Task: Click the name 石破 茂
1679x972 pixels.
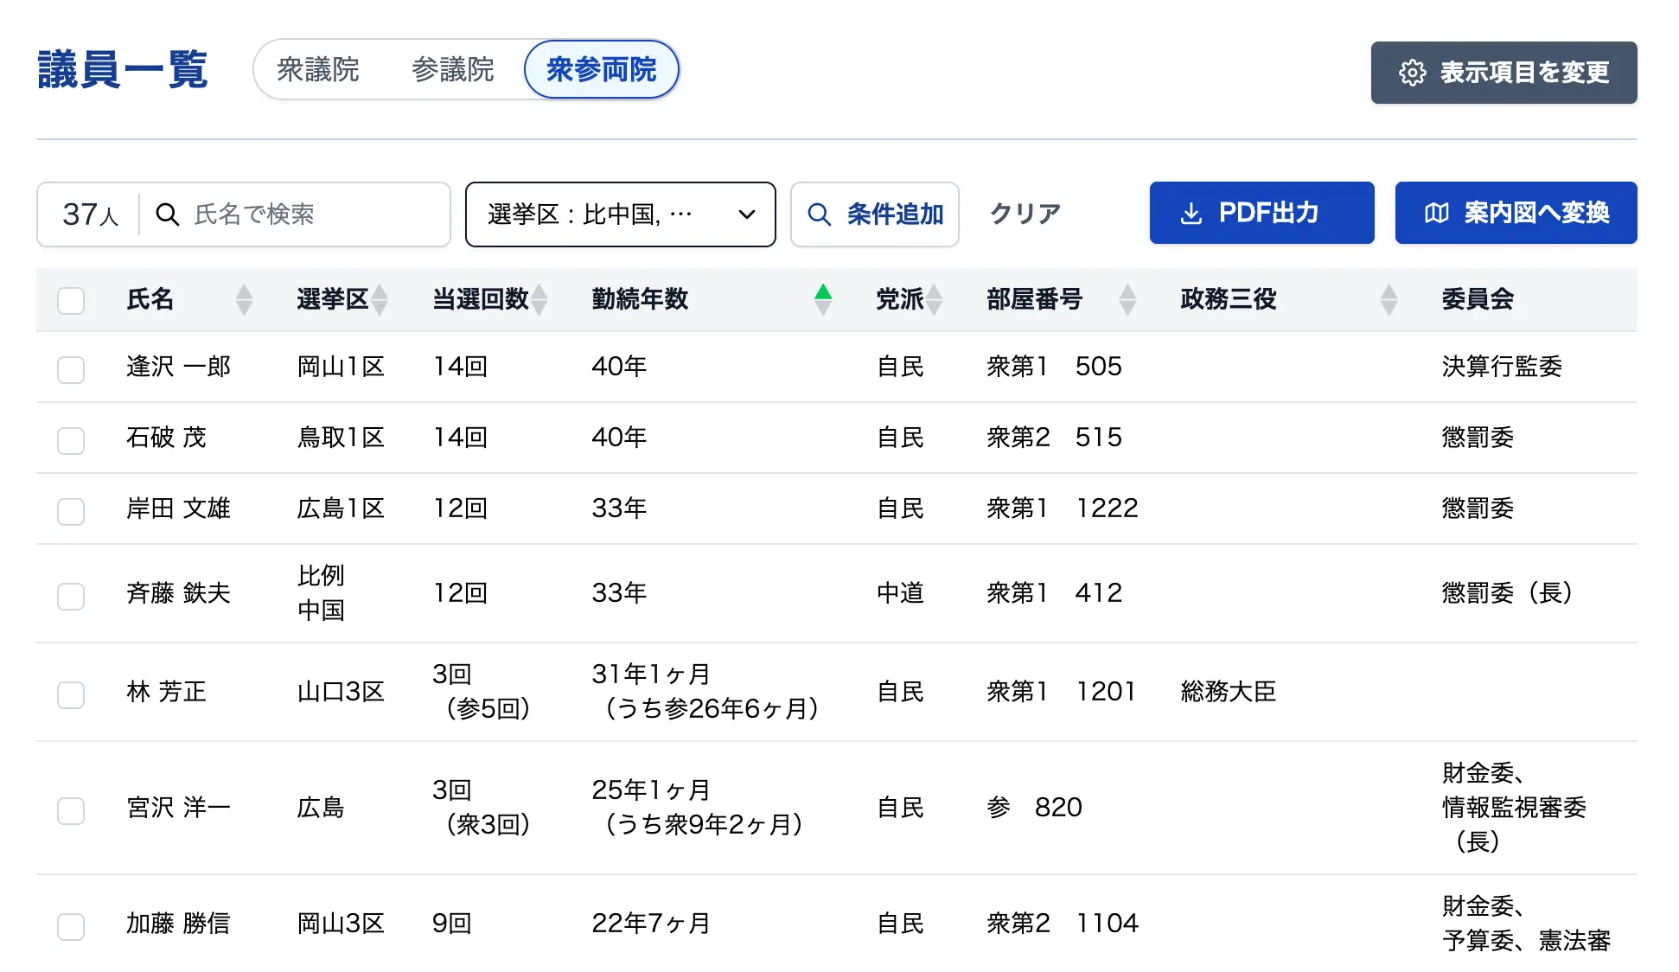Action: (x=166, y=438)
